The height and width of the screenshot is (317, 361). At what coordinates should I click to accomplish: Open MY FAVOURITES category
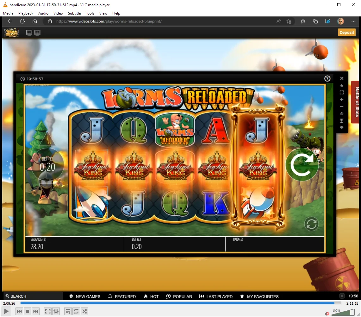tap(259, 296)
